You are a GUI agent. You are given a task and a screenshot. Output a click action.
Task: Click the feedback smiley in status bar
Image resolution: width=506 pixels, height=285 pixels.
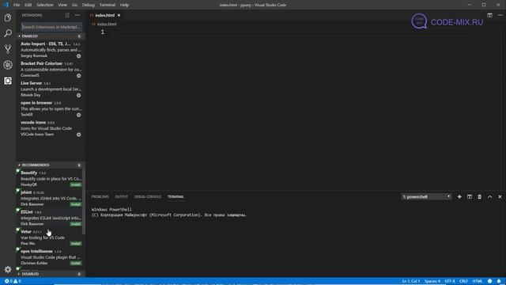click(x=490, y=281)
